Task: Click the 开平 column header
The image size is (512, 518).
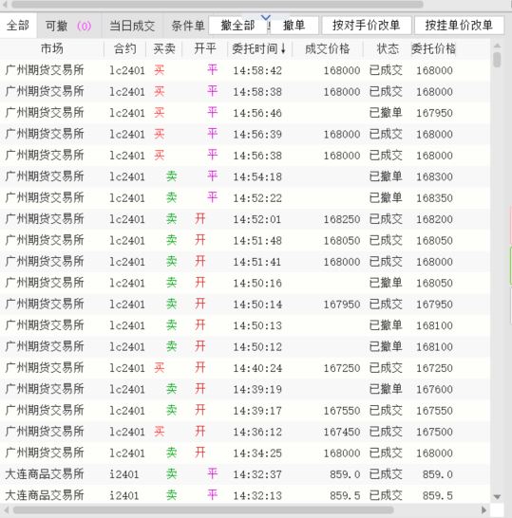Action: [205, 49]
